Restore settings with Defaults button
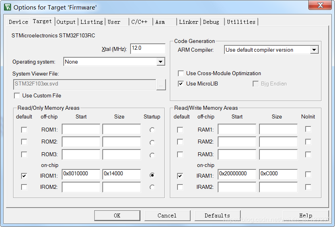 click(218, 215)
